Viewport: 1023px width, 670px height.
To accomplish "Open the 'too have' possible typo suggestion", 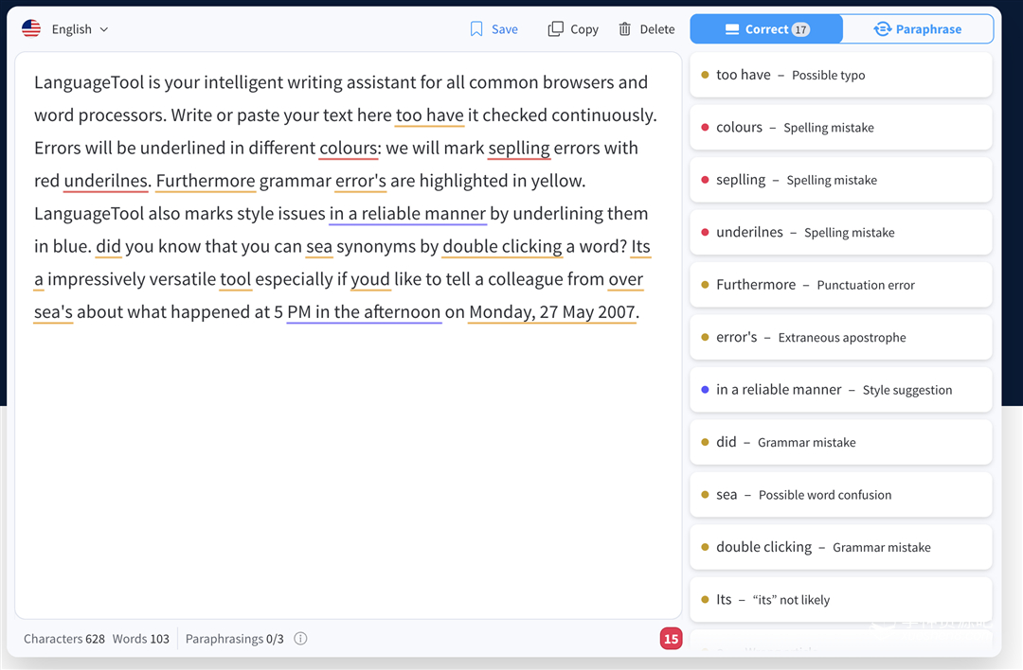I will pos(841,75).
